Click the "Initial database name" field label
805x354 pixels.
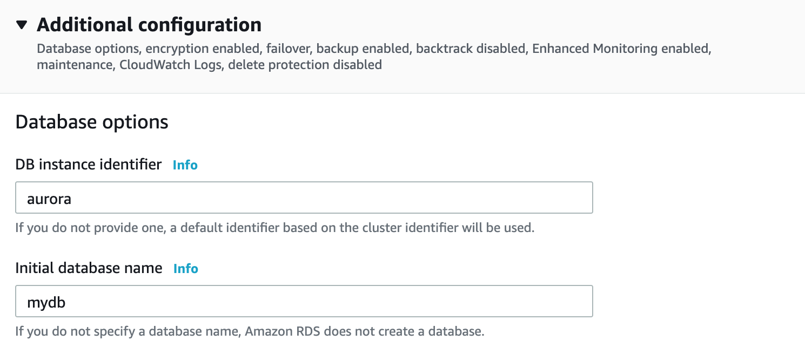tap(89, 268)
